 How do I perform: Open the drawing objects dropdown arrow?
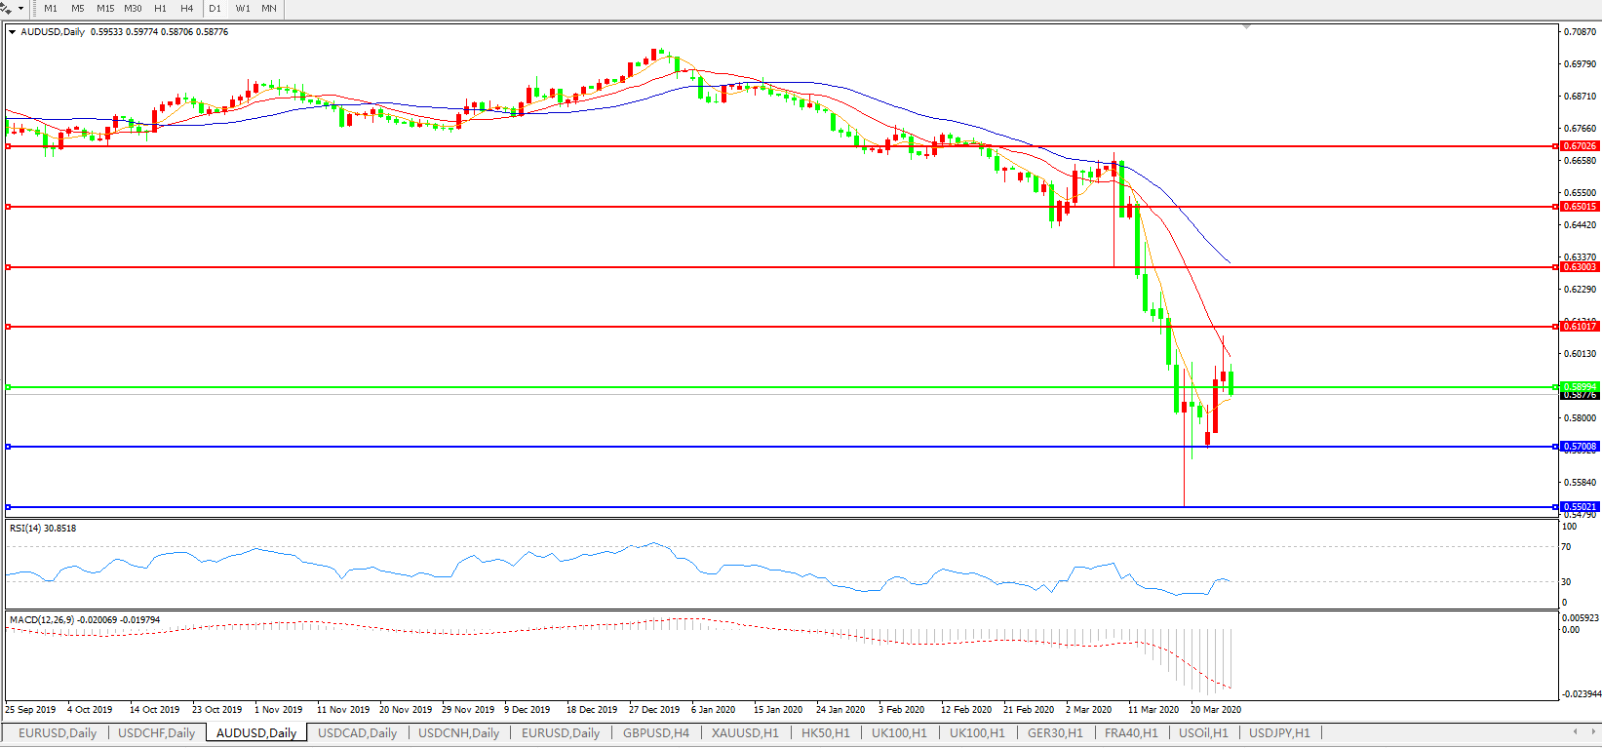[20, 8]
